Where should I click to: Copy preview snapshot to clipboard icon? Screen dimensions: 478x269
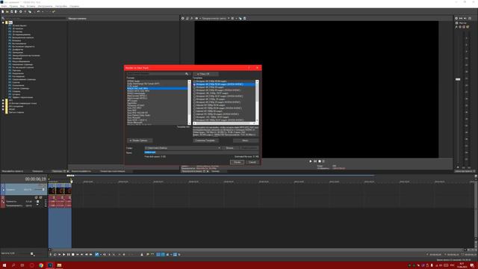[240, 18]
